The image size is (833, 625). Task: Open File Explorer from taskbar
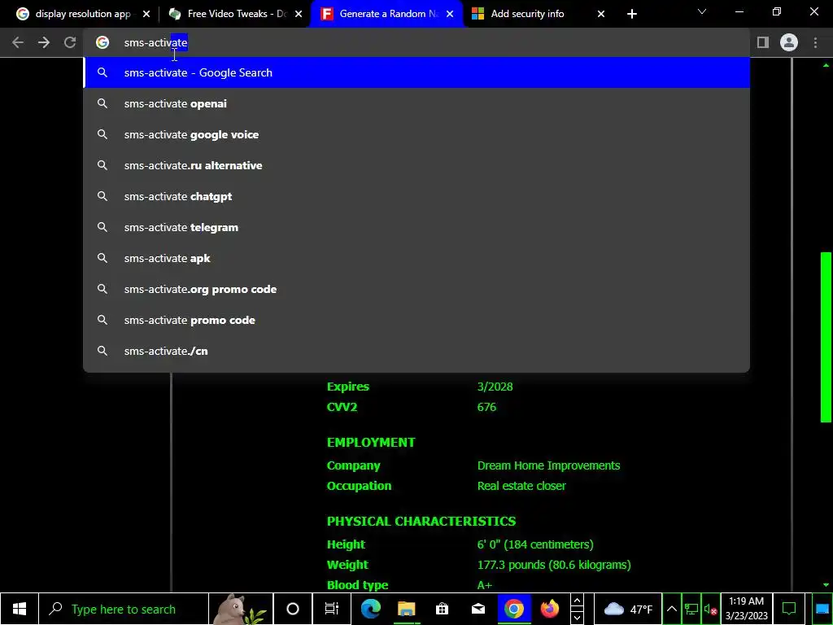407,609
